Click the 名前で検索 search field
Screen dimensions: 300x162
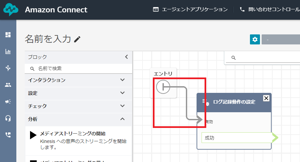pyautogui.click(x=78, y=68)
